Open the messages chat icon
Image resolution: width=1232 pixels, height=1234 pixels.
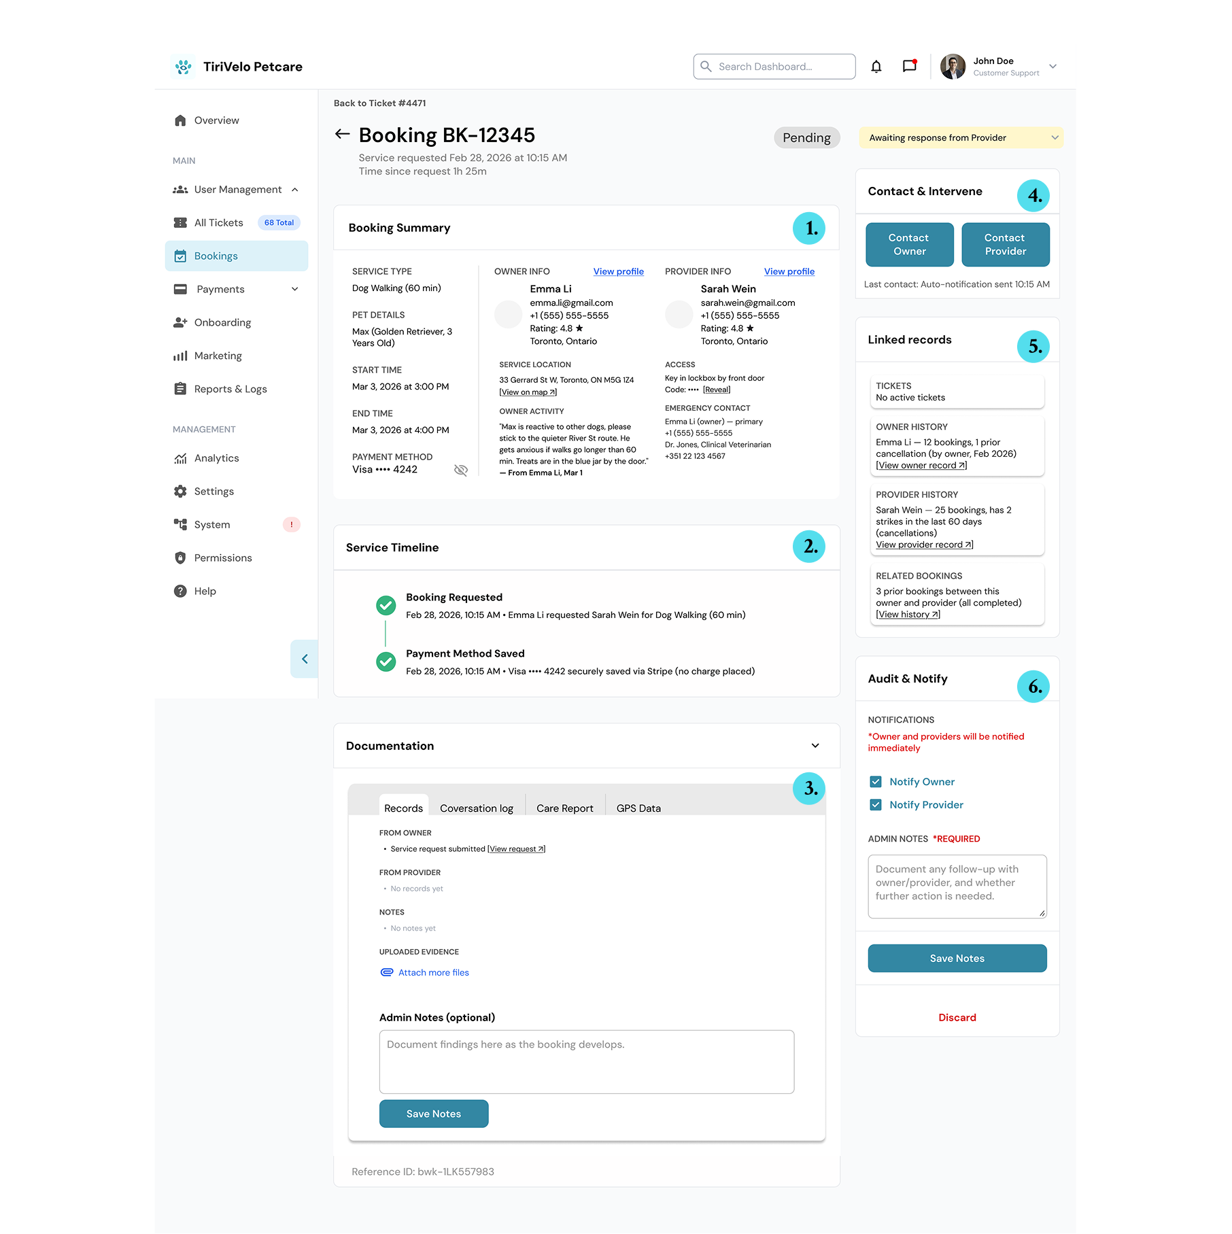pyautogui.click(x=910, y=66)
